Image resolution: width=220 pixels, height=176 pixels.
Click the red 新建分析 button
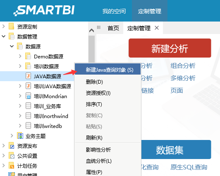click(170, 48)
